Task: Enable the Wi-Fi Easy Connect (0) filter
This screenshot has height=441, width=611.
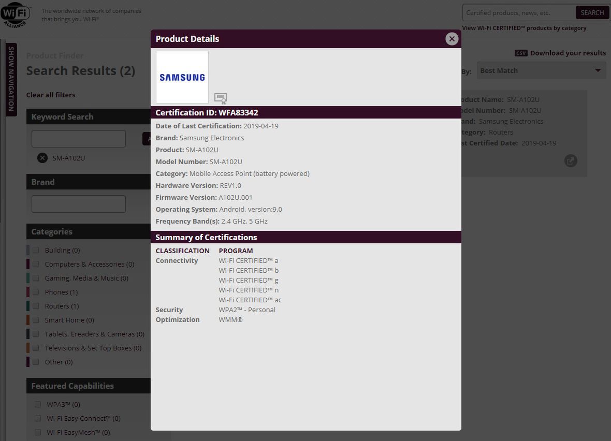Action: pyautogui.click(x=38, y=418)
